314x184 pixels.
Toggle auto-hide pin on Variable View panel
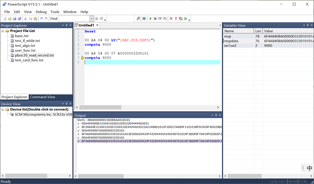pyautogui.click(x=308, y=25)
